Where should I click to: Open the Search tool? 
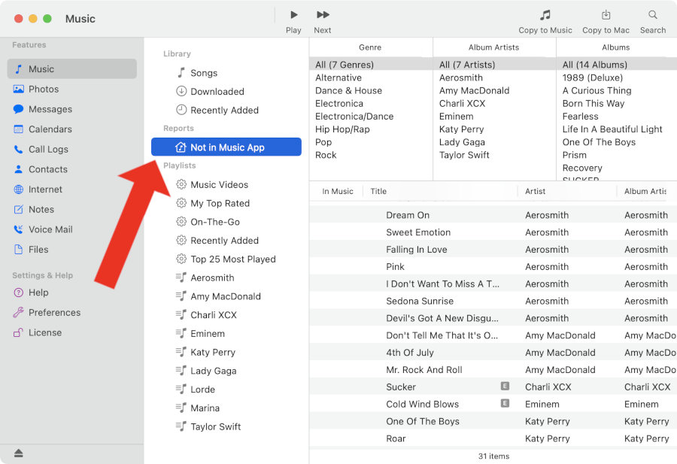(653, 21)
